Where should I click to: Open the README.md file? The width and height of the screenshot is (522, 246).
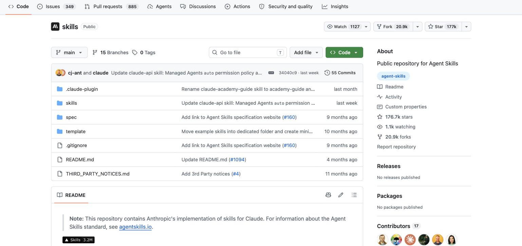click(x=80, y=160)
